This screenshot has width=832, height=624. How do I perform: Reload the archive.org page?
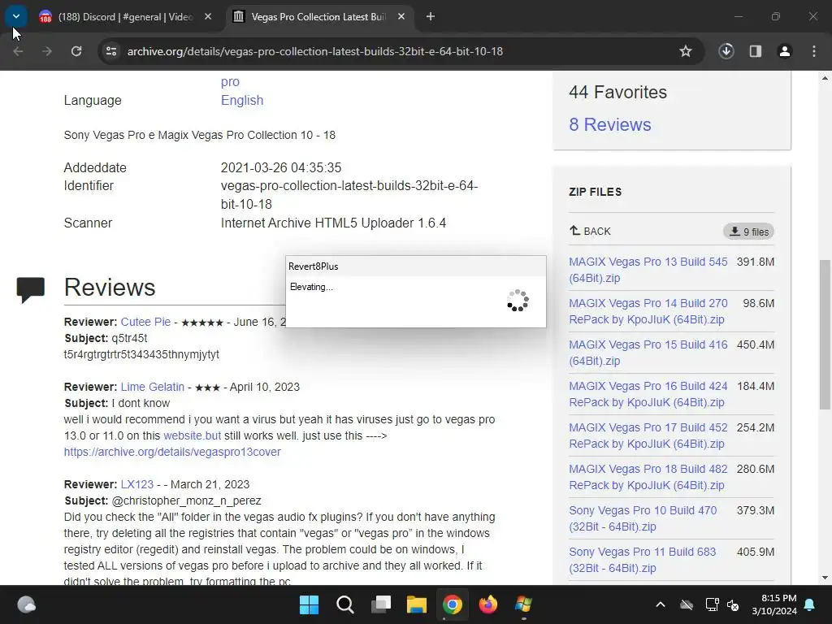click(76, 51)
